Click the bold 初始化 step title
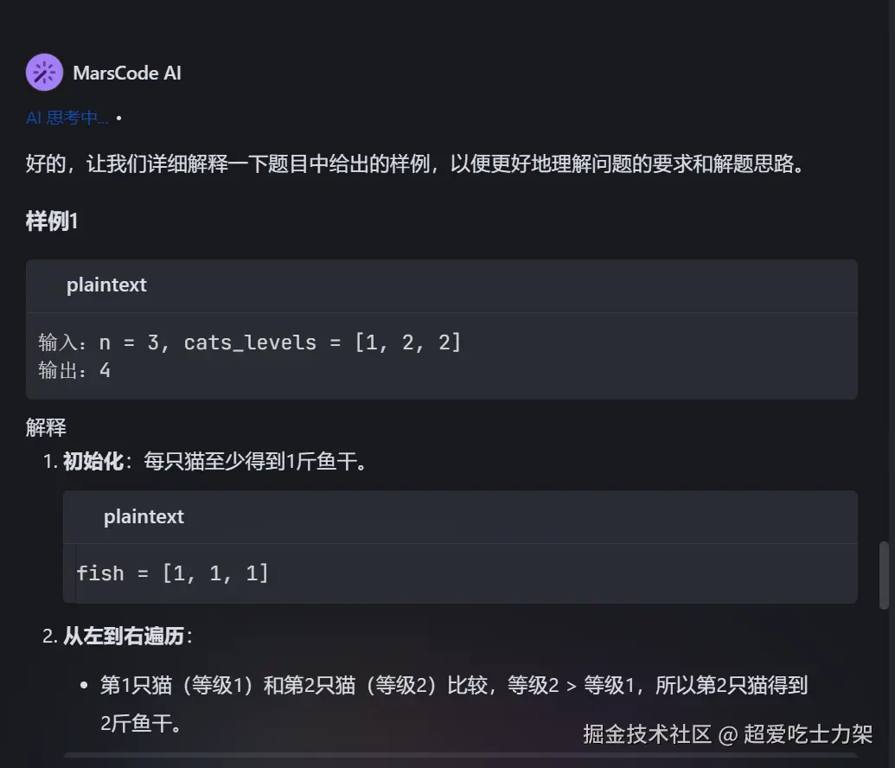 point(93,461)
